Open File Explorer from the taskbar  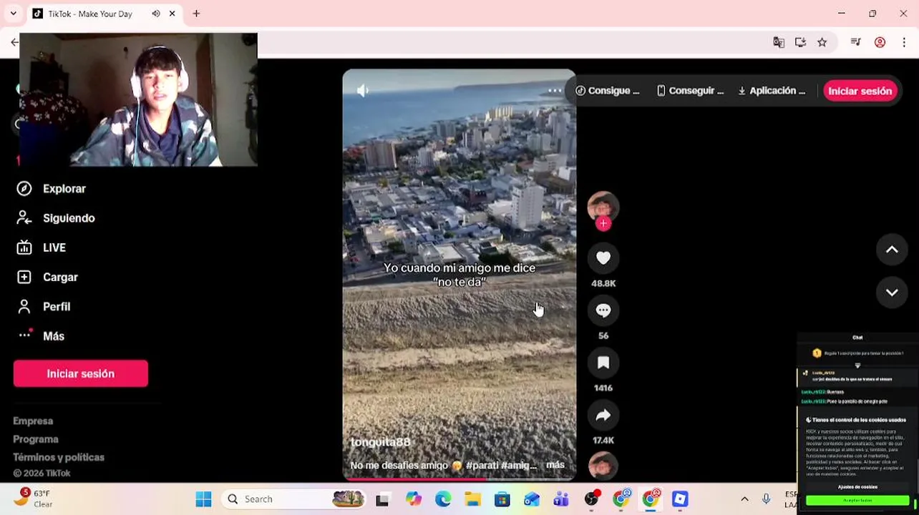coord(472,499)
